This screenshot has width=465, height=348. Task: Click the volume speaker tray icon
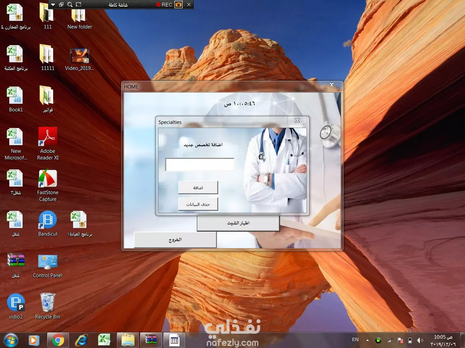[420, 340]
